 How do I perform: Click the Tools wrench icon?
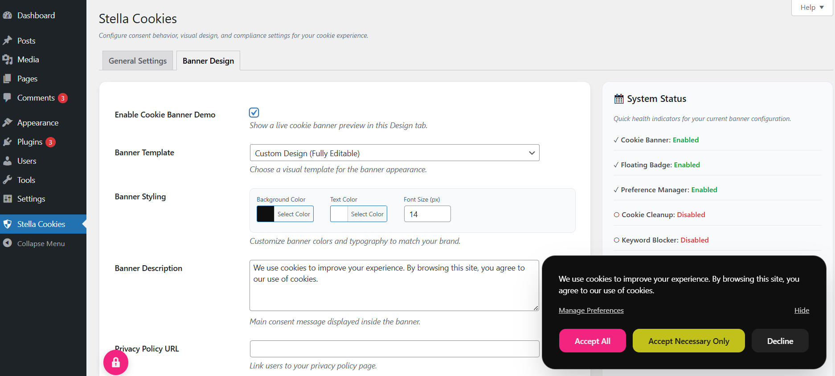point(7,180)
